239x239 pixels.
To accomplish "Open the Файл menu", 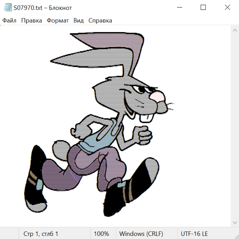I will pyautogui.click(x=10, y=21).
